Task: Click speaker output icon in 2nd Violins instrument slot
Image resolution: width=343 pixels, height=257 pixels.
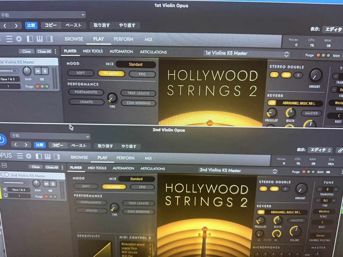Action: coord(5,189)
